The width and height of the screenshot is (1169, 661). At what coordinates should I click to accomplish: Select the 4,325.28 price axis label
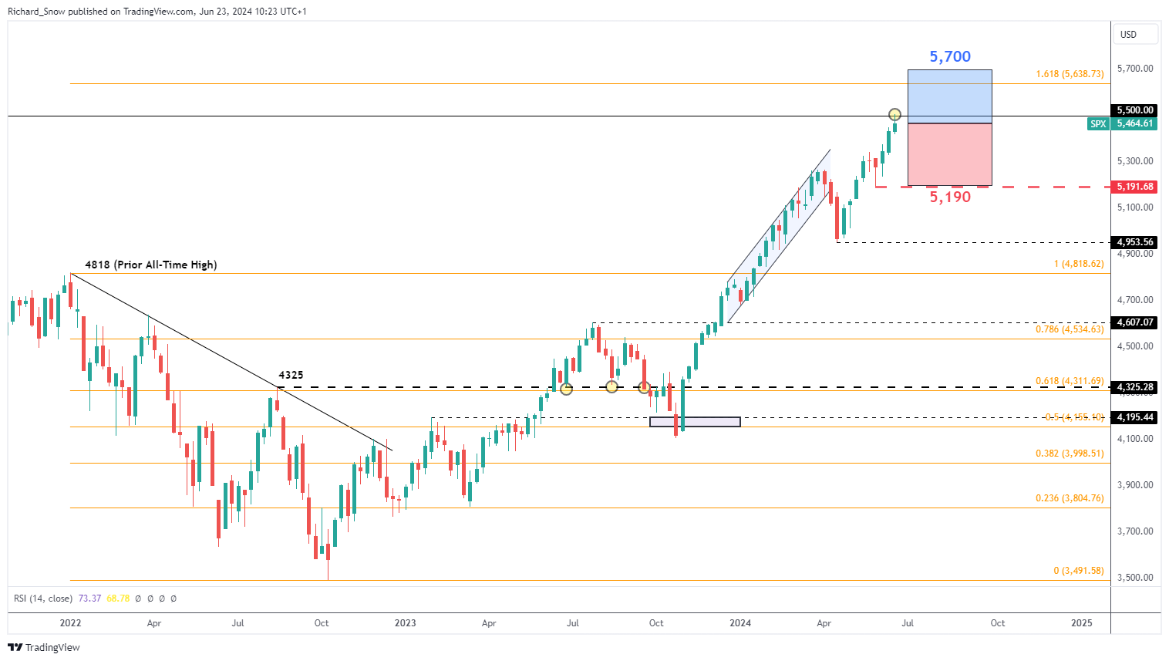pos(1134,387)
